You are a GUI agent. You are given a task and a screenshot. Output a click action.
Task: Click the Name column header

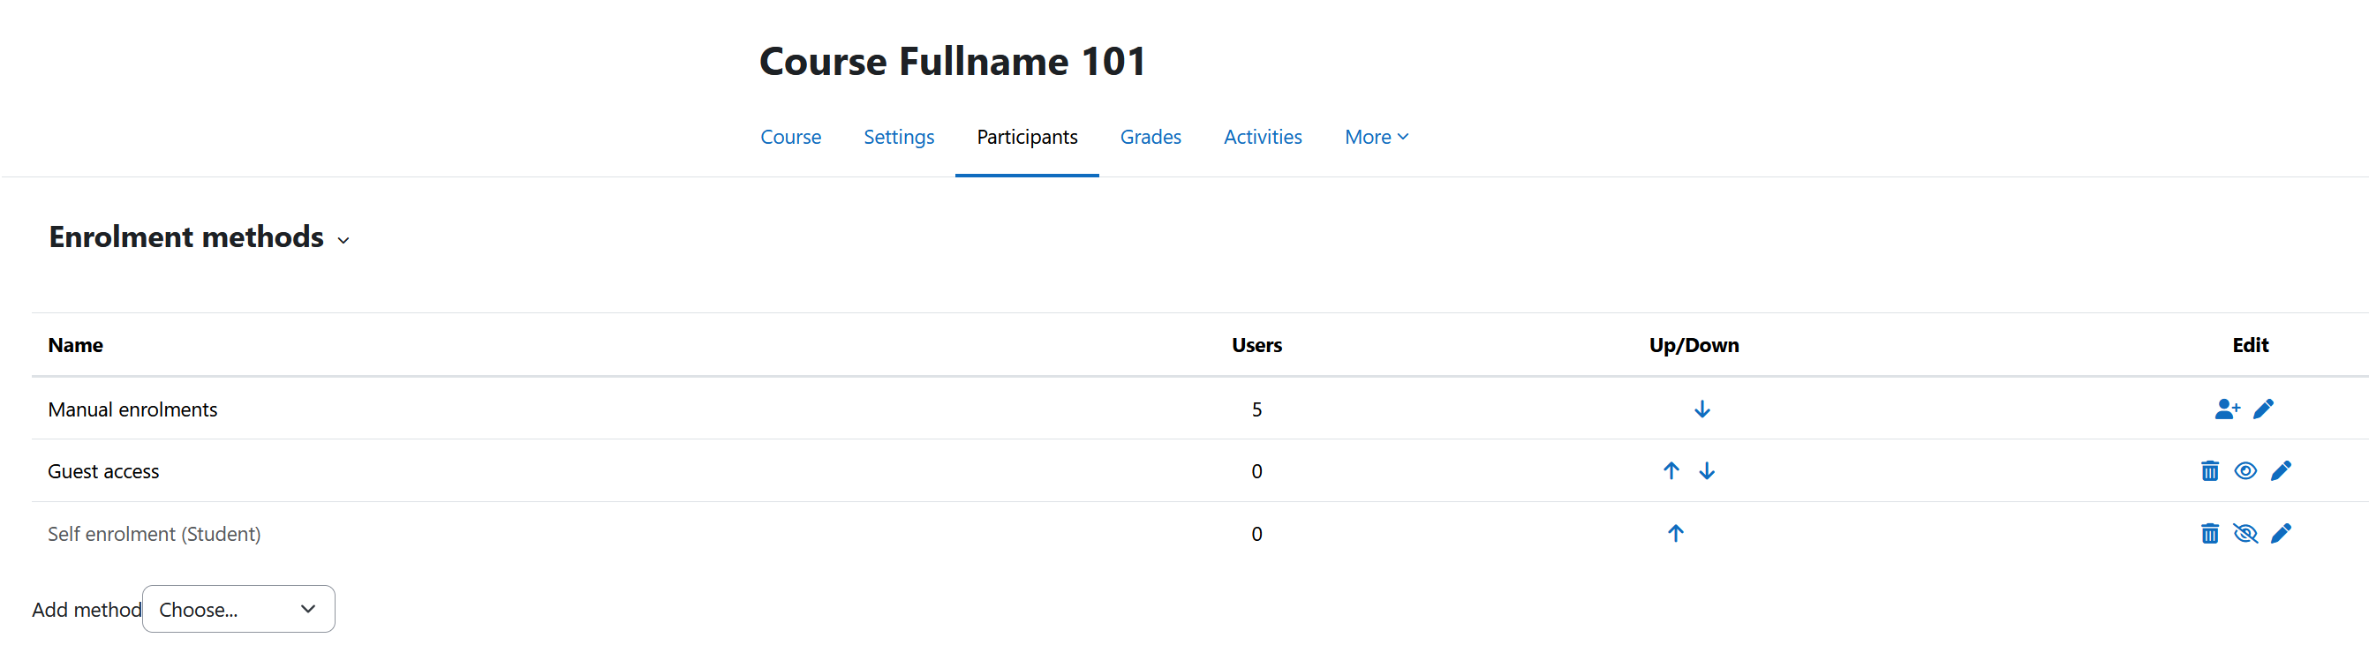[x=75, y=345]
